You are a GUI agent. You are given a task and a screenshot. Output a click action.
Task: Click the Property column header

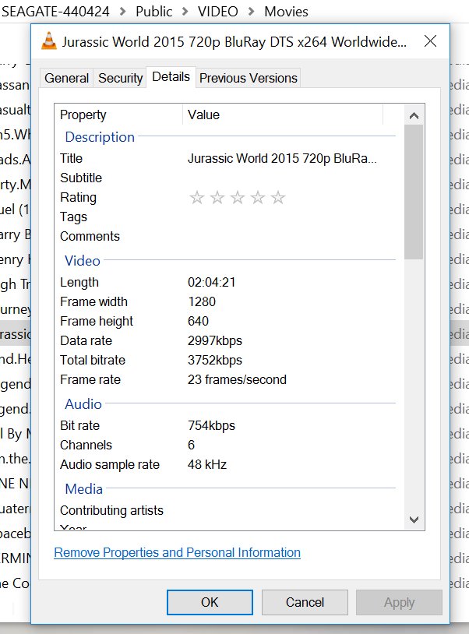[x=118, y=114]
